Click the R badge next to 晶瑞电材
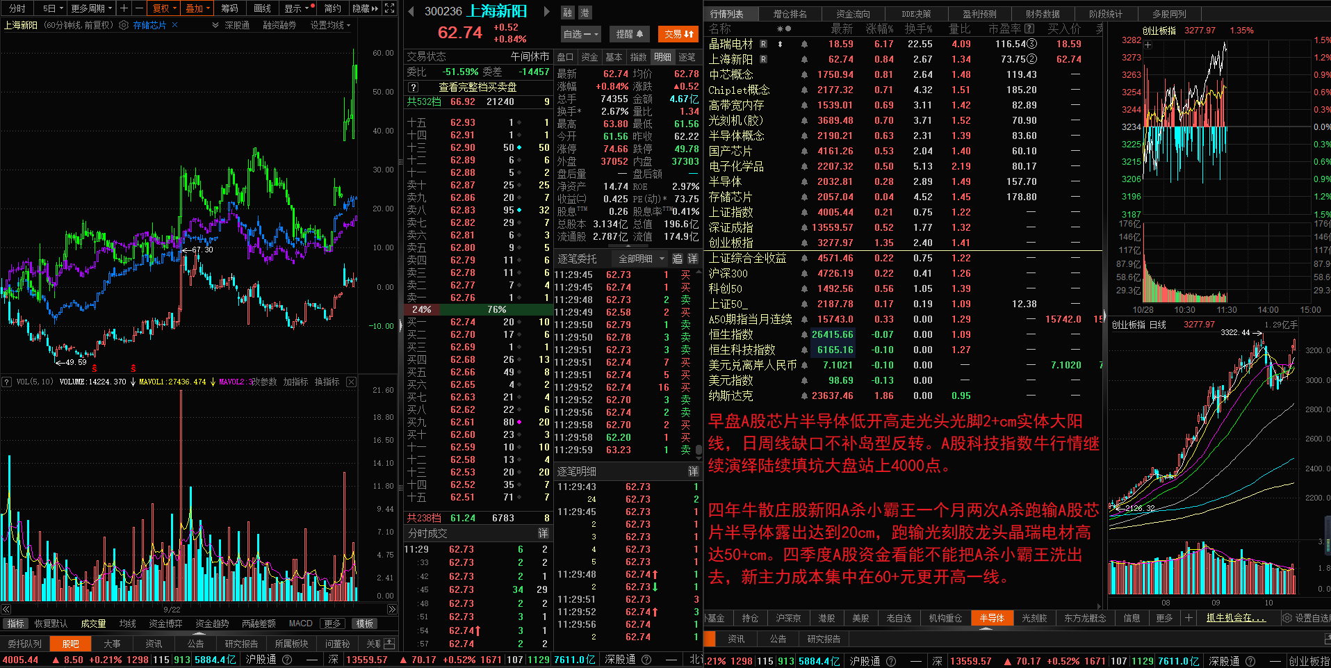Viewport: 1331px width, 668px height. [x=763, y=44]
